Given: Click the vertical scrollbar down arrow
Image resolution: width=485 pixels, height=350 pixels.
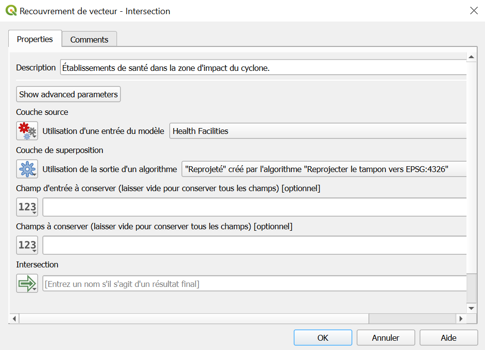Looking at the screenshot, I should click(471, 308).
